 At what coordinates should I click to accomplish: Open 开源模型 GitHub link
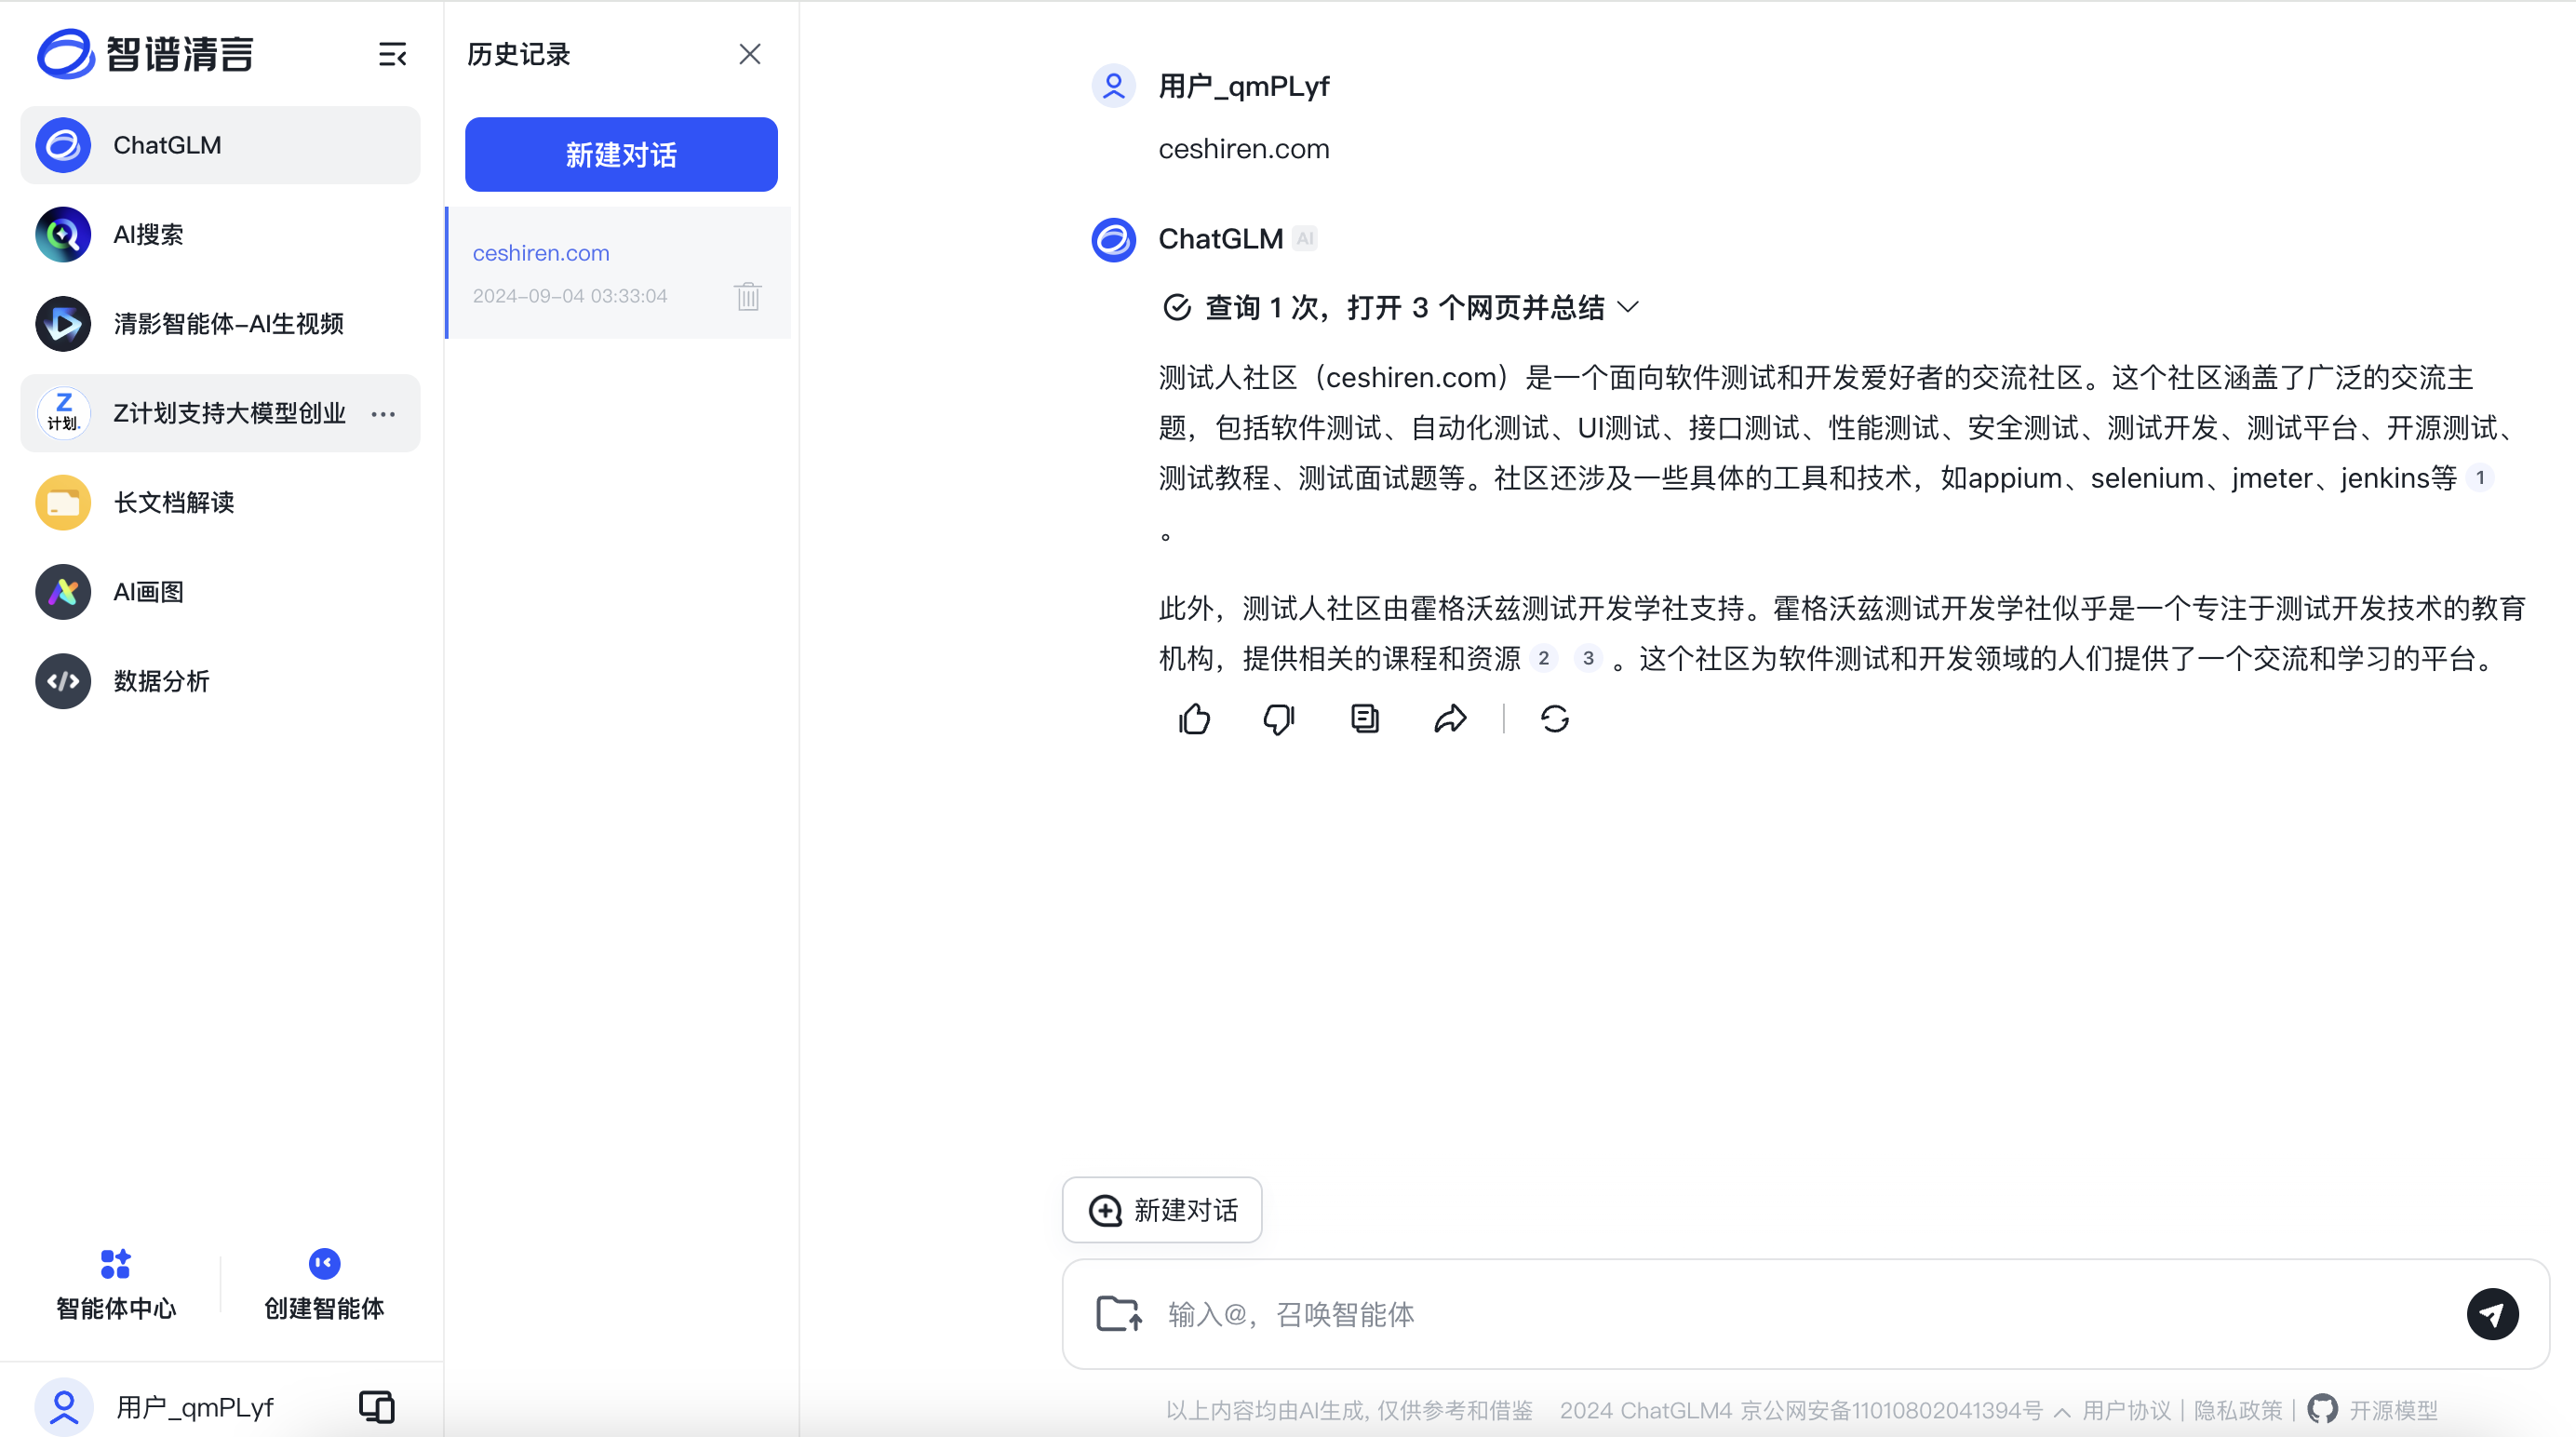[2373, 1410]
